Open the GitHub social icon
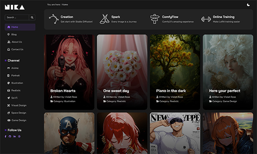The image size is (257, 154). pos(10,136)
